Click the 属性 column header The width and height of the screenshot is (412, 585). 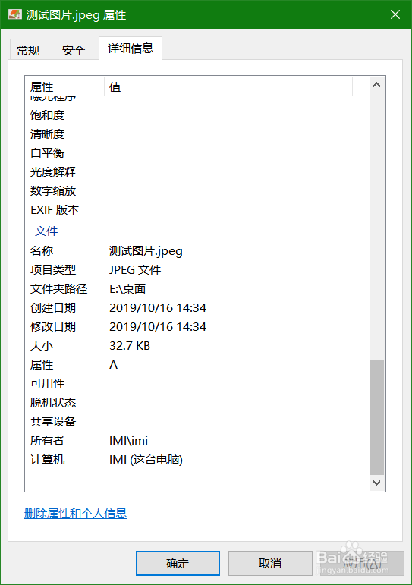tap(64, 87)
